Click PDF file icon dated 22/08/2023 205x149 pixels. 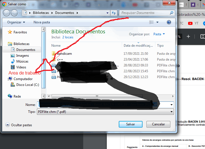[54, 71]
